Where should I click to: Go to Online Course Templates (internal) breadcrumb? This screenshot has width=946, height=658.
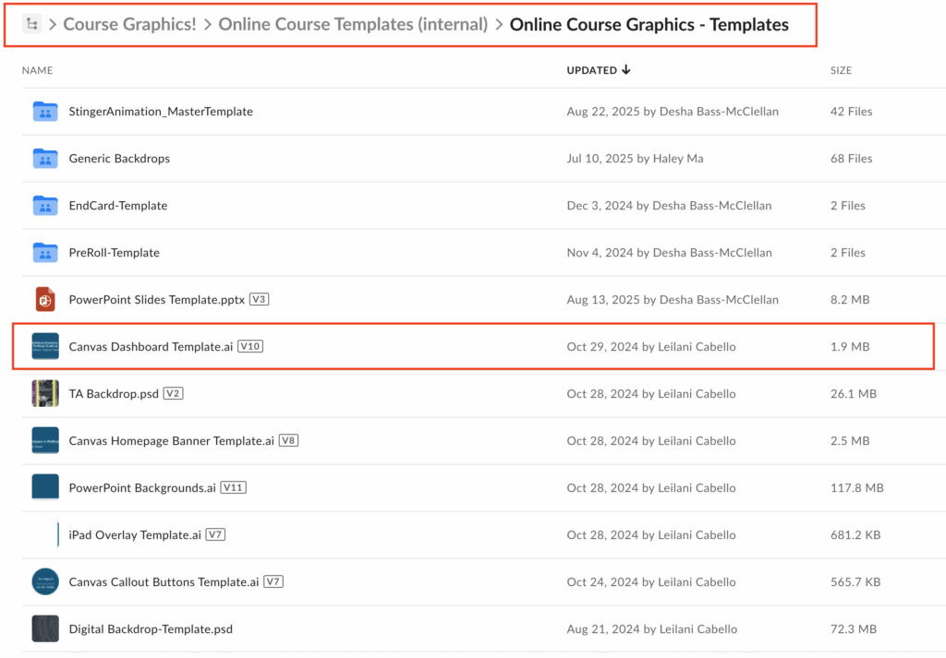(353, 25)
